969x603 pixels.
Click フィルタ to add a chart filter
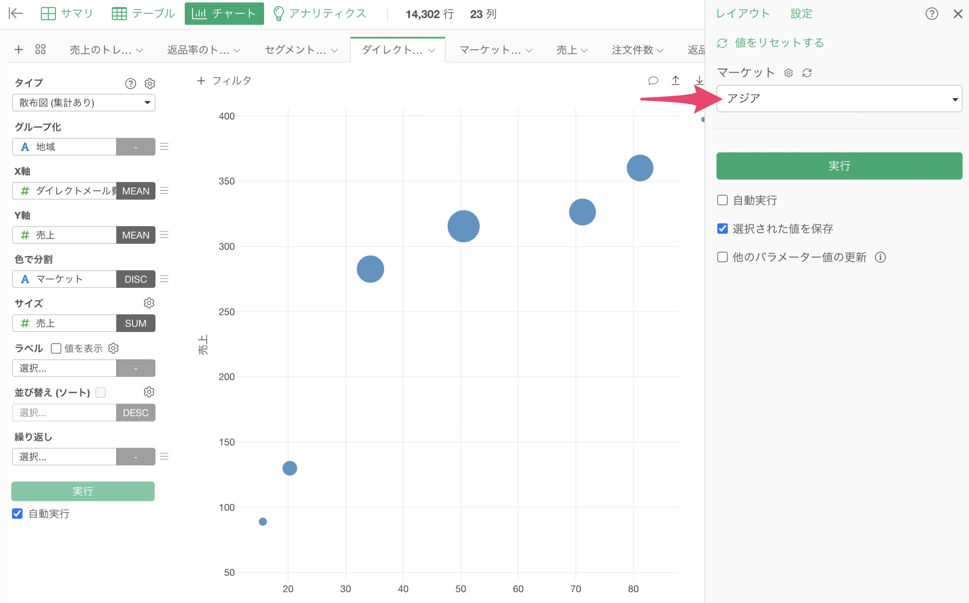point(224,80)
